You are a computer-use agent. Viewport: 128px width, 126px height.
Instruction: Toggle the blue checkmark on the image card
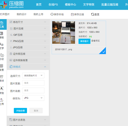pyautogui.click(x=103, y=51)
